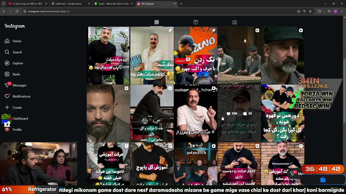Click the 39 comments count on hovered post
Screen dimensions: 346x194
[x=247, y=113]
